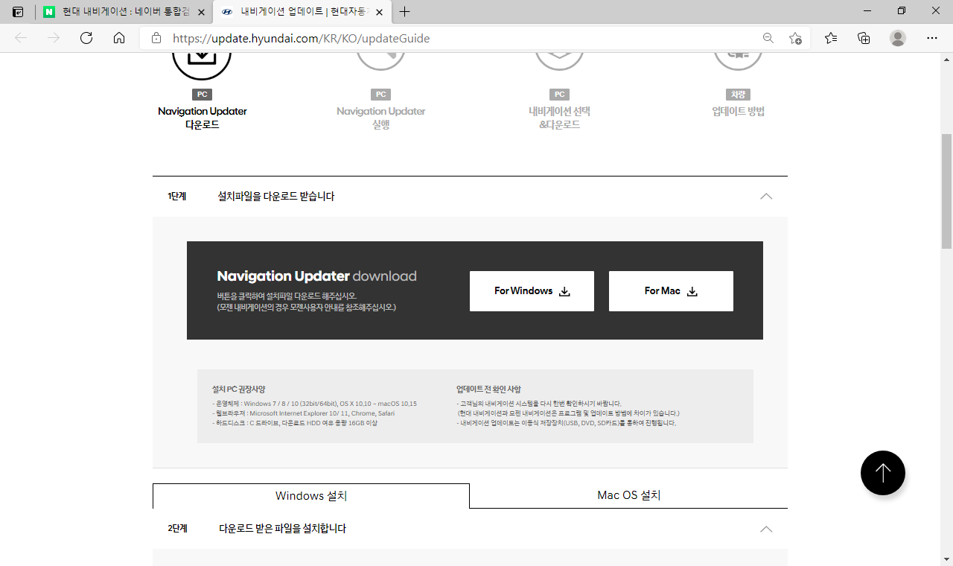Click the 설치 PC 권장사양 heading

click(x=238, y=389)
